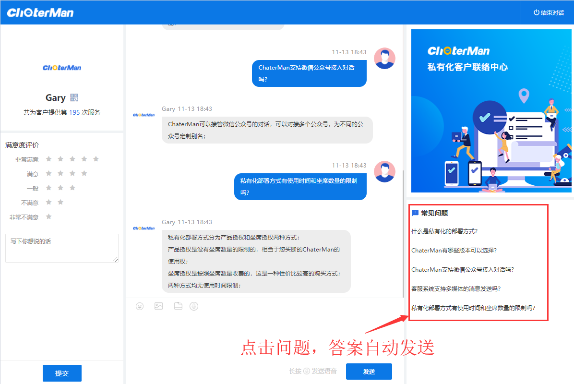Click the first star of 不满意
This screenshot has height=384, width=574.
[x=48, y=202]
